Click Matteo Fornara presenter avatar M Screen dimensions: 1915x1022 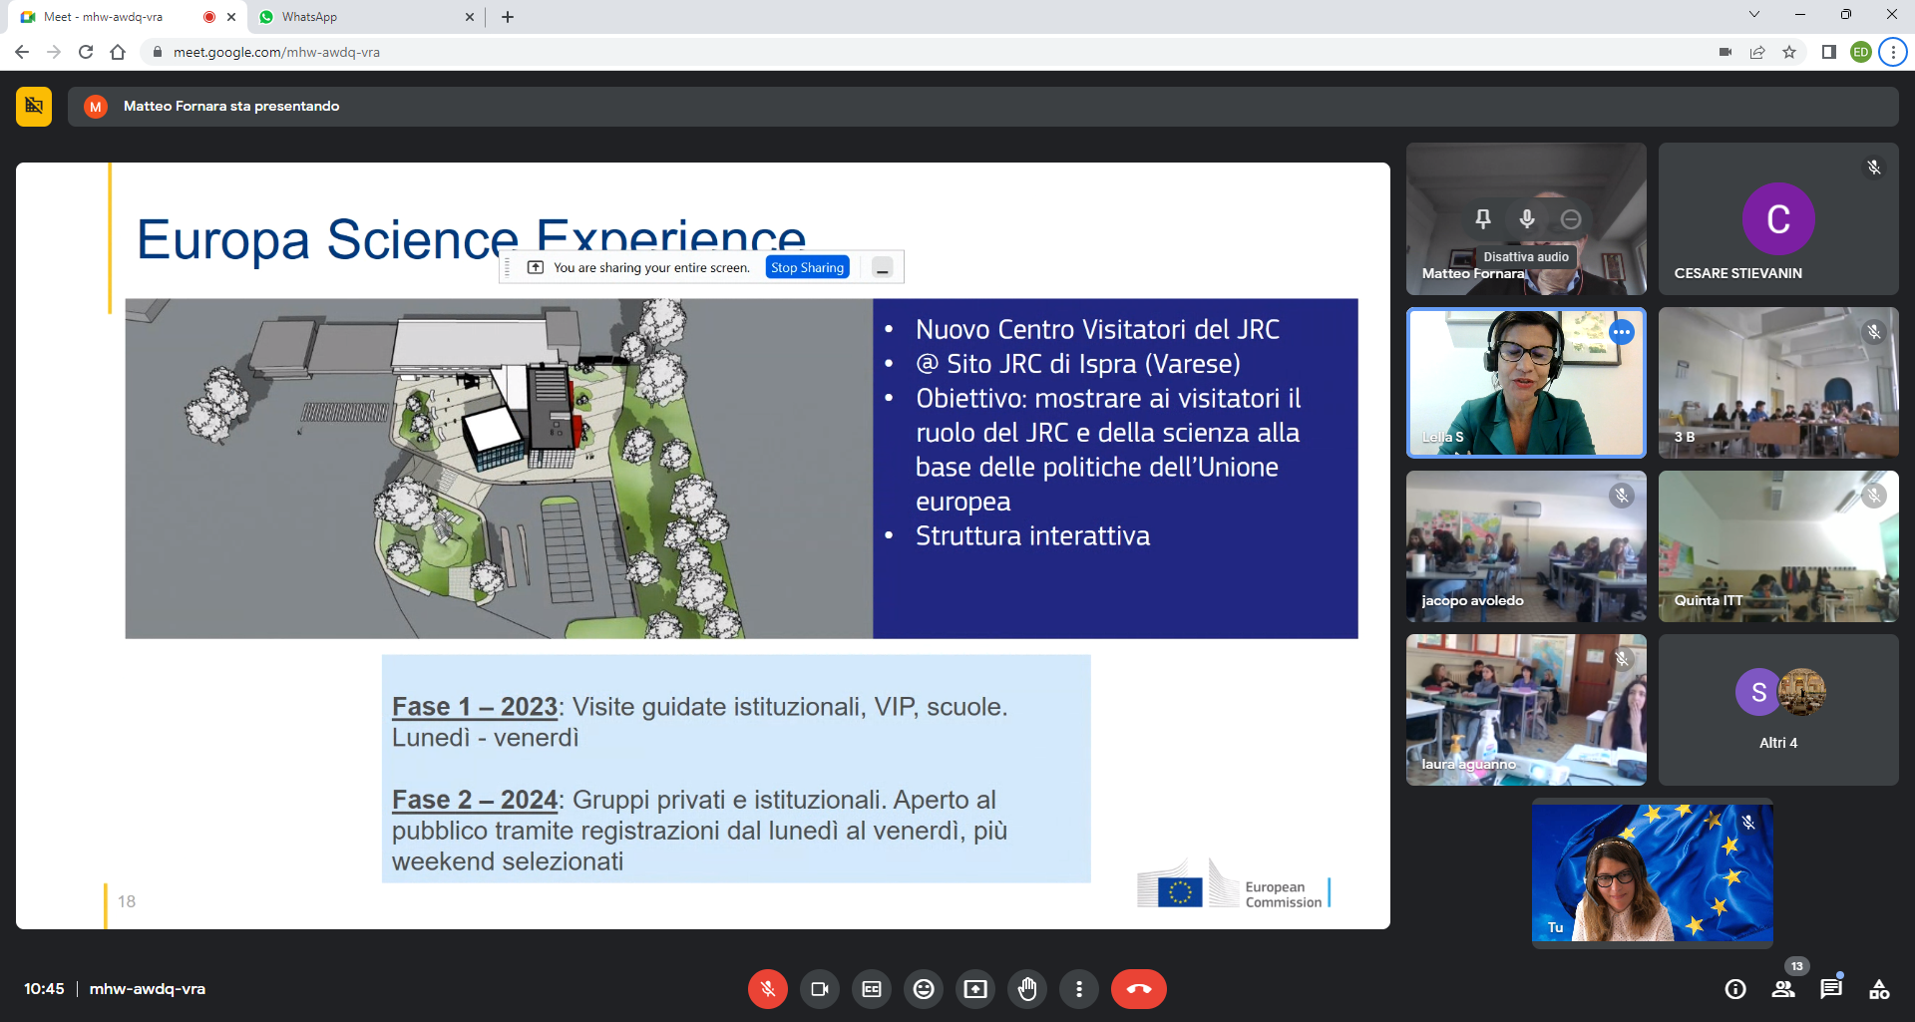(96, 106)
